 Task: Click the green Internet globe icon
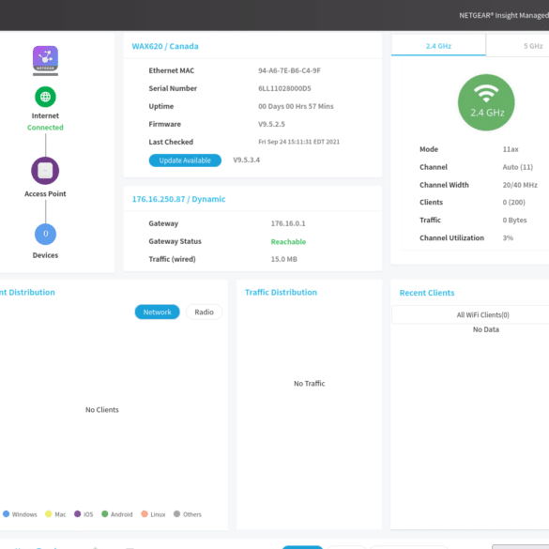(45, 97)
